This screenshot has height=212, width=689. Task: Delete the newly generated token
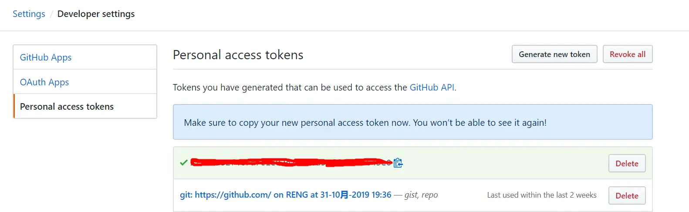pos(627,163)
